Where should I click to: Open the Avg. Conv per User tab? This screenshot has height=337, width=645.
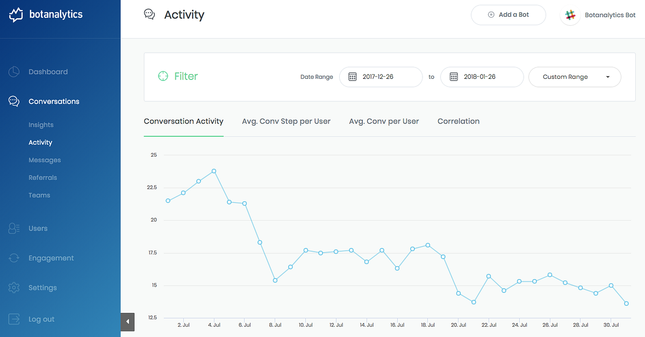pyautogui.click(x=384, y=121)
